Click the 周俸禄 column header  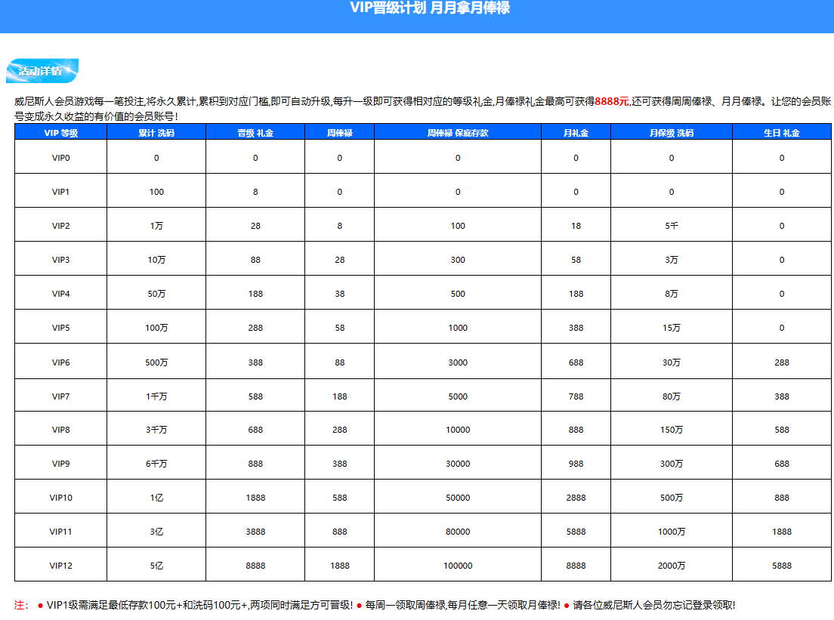[x=339, y=132]
